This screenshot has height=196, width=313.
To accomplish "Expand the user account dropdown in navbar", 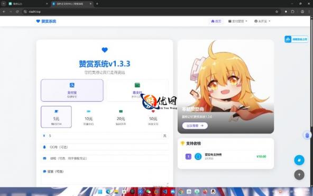I will tap(262, 21).
